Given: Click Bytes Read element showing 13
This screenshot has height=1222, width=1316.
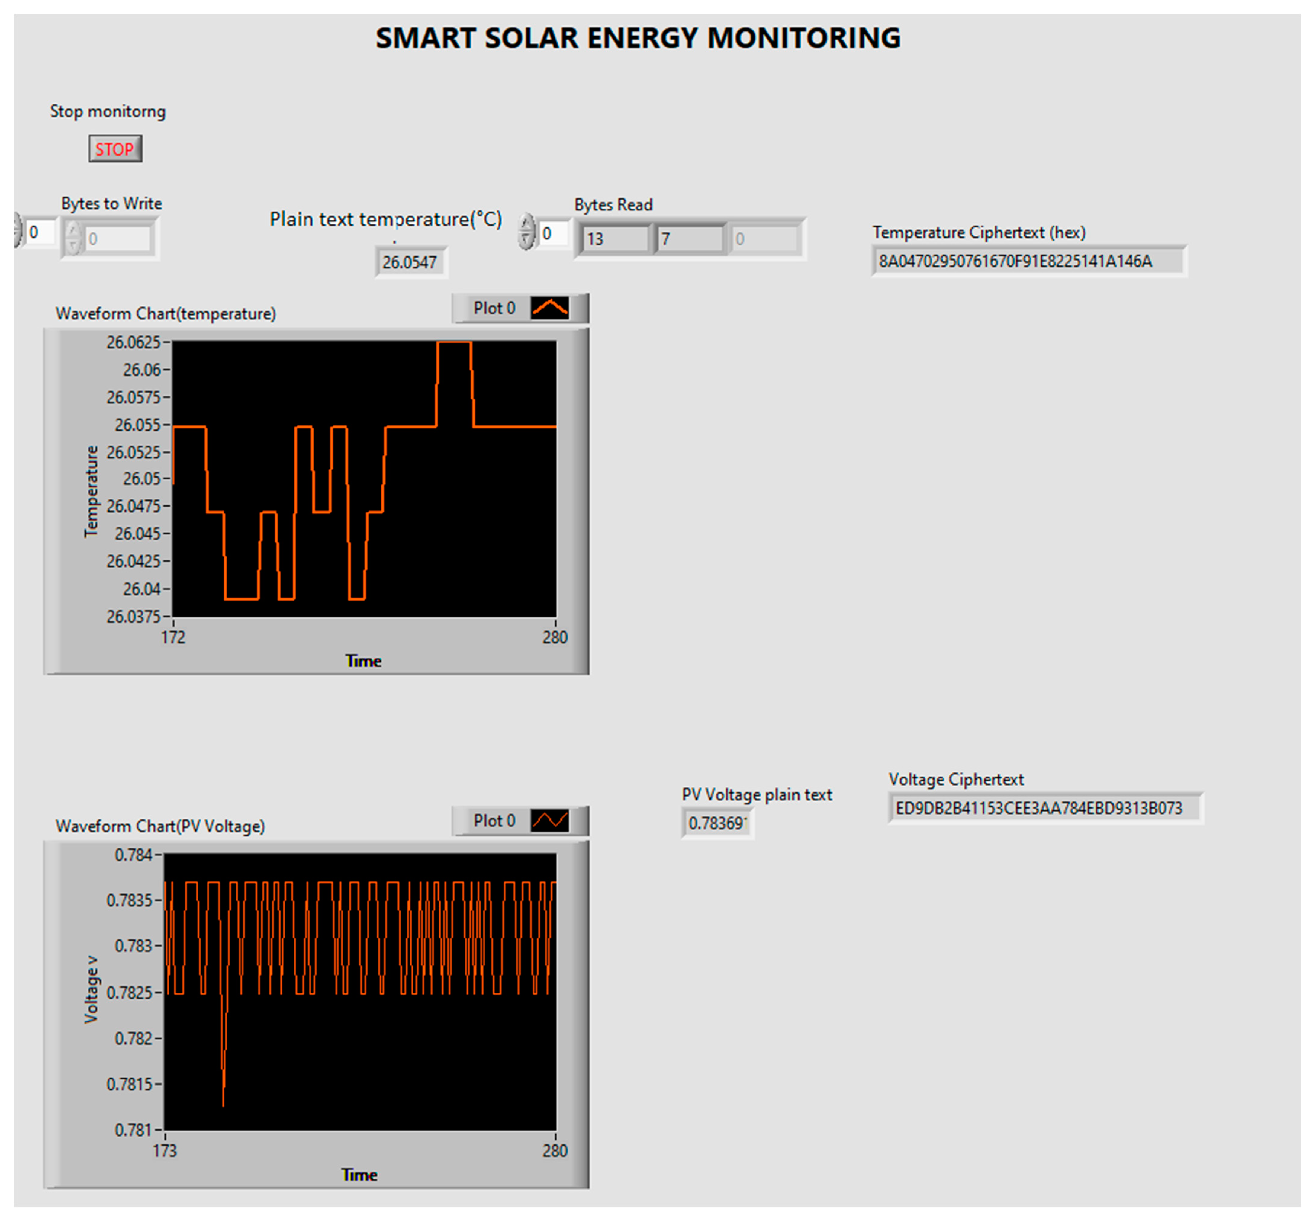Looking at the screenshot, I should [x=615, y=239].
